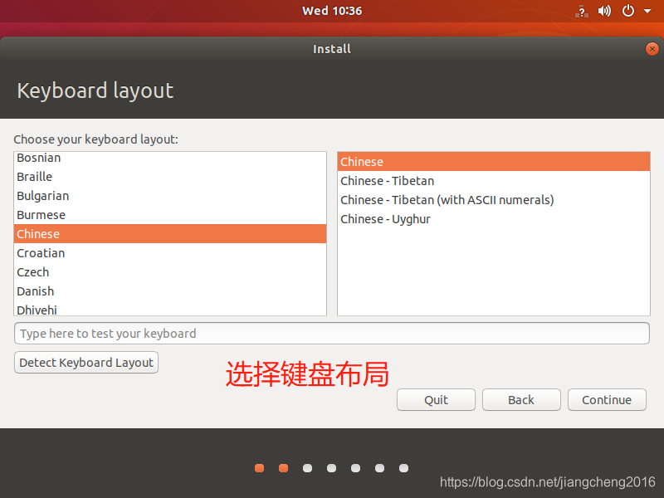Viewport: 664px width, 498px height.
Task: Choose Chinese - Tibetan variant
Action: click(494, 181)
